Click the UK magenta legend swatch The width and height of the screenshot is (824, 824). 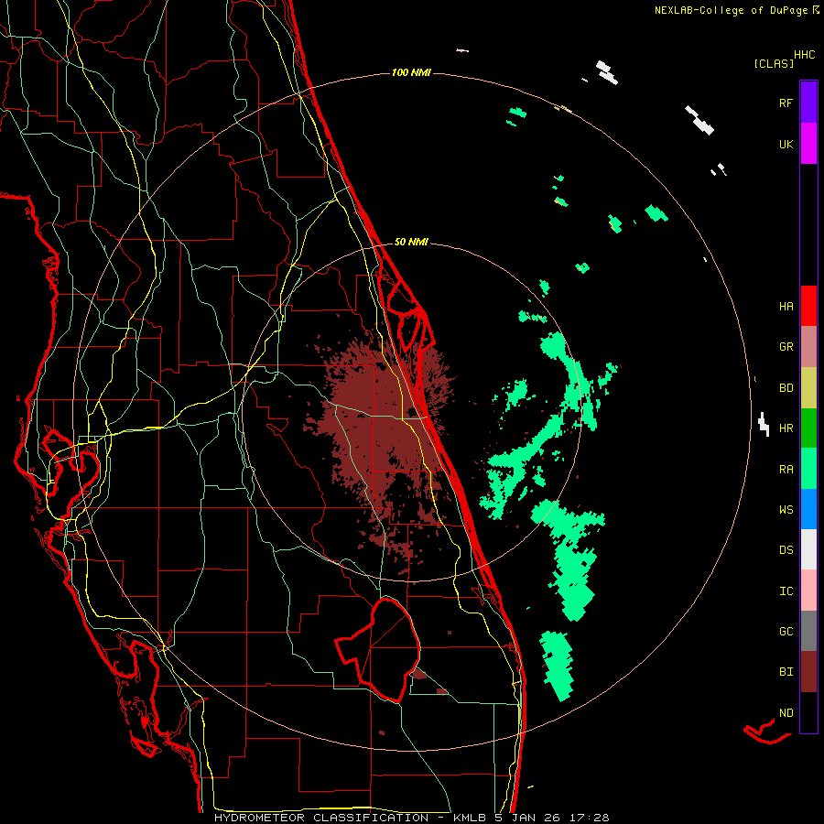coord(808,144)
